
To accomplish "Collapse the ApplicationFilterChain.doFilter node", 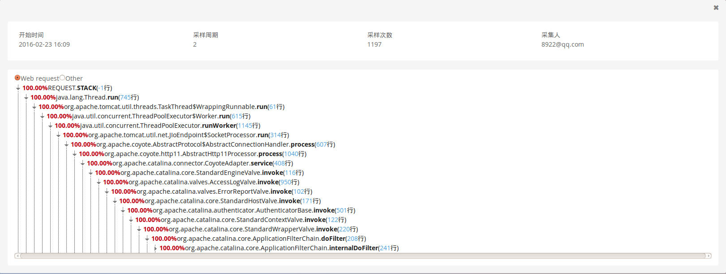I will point(147,239).
